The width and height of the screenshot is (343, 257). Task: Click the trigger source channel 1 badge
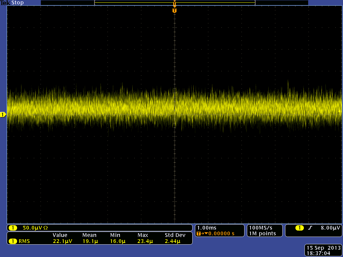point(299,228)
